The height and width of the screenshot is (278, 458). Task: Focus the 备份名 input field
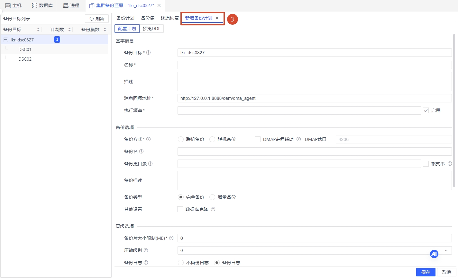click(x=315, y=152)
